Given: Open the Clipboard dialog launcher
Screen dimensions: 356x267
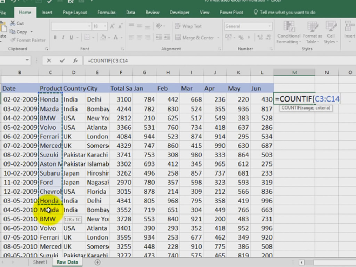Looking at the screenshot, I should (x=47, y=49).
